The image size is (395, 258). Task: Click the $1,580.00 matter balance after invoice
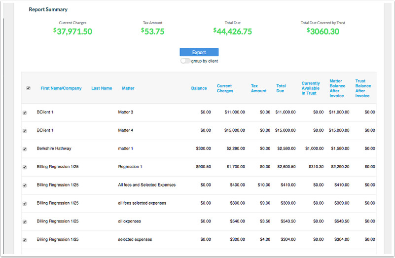tap(340, 148)
